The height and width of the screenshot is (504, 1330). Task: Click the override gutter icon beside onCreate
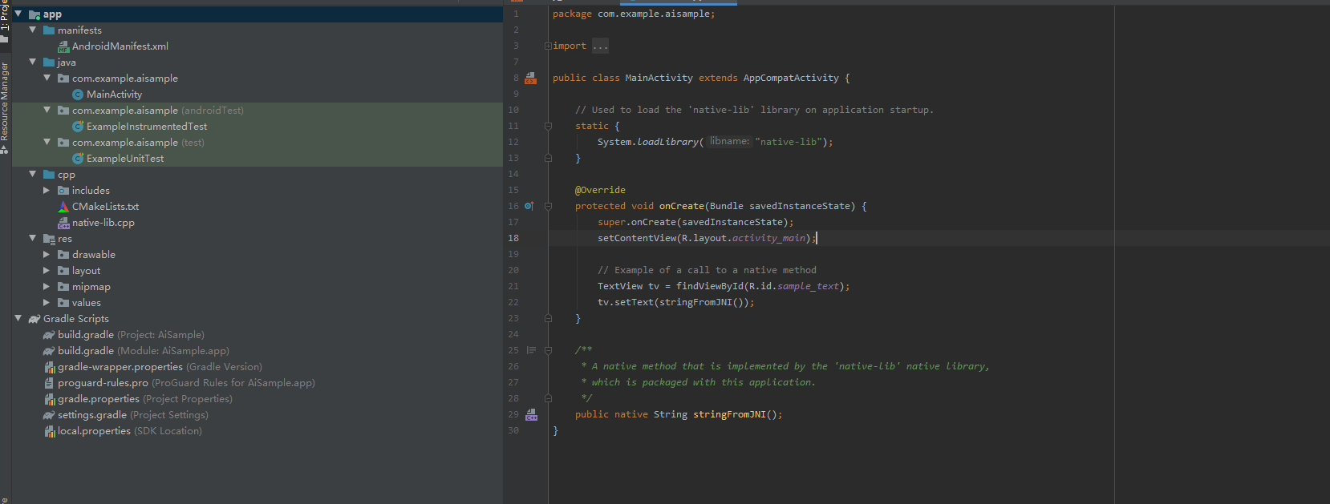pyautogui.click(x=529, y=206)
